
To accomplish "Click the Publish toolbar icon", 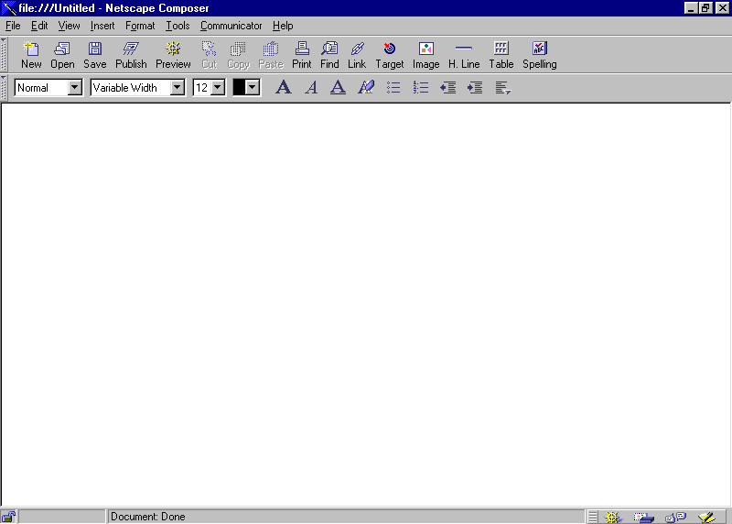I will click(131, 55).
